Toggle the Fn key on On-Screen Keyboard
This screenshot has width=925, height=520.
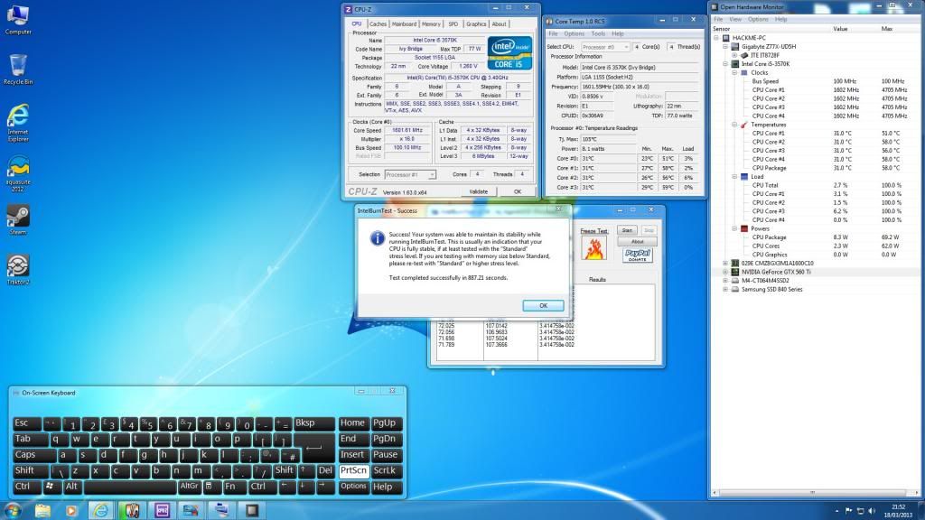[x=230, y=487]
